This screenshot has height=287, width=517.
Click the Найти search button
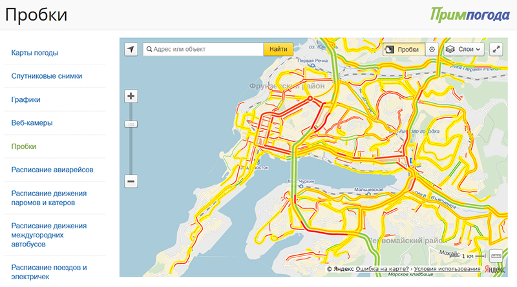279,49
